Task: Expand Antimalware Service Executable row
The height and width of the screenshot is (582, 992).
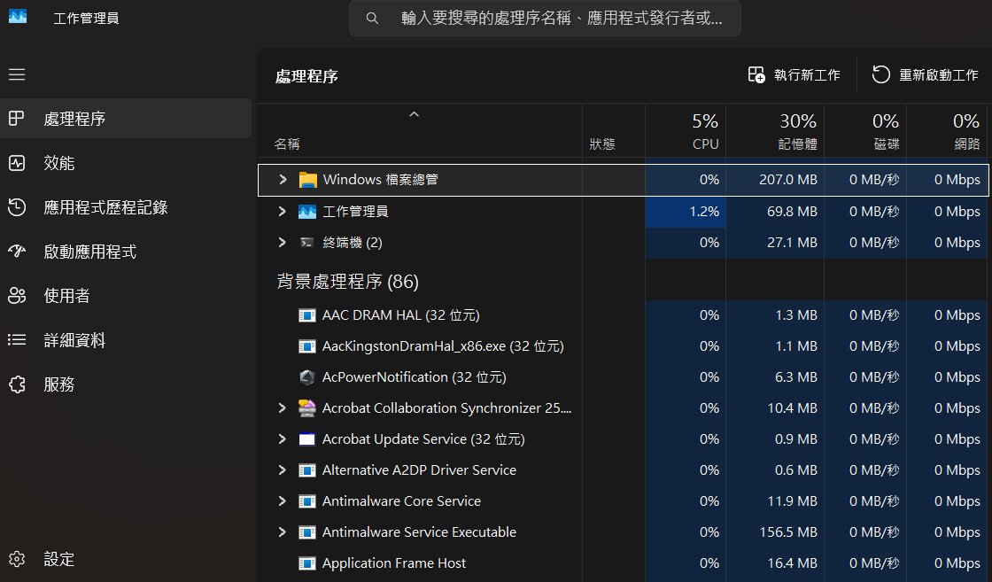Action: click(283, 532)
